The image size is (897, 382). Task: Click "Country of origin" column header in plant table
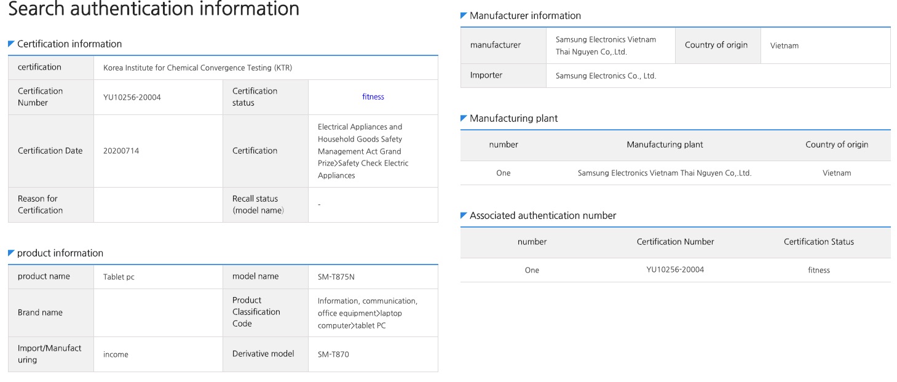pyautogui.click(x=837, y=145)
